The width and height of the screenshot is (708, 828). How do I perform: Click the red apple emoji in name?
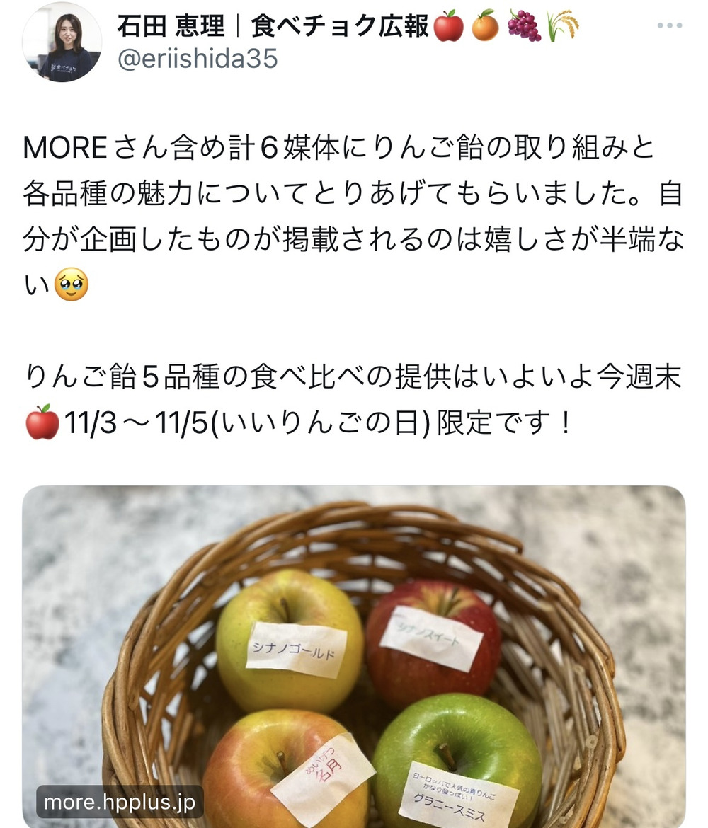(x=448, y=26)
